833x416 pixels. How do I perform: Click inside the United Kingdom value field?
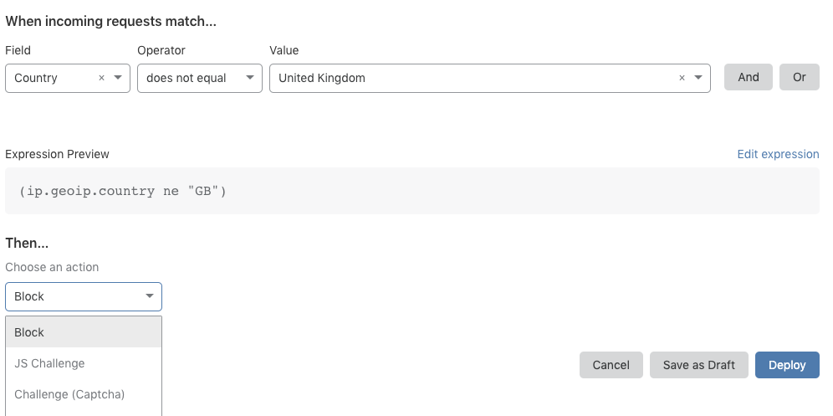coord(468,78)
